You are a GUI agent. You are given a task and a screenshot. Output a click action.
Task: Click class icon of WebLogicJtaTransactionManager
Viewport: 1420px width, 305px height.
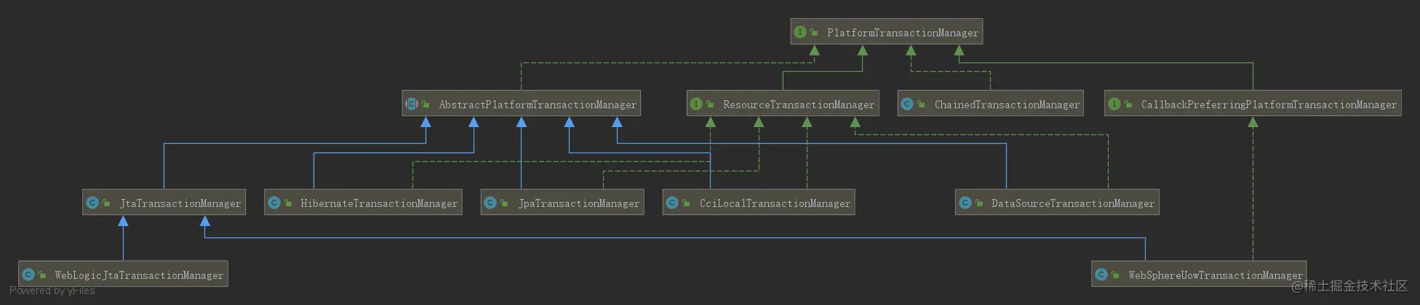pos(28,274)
